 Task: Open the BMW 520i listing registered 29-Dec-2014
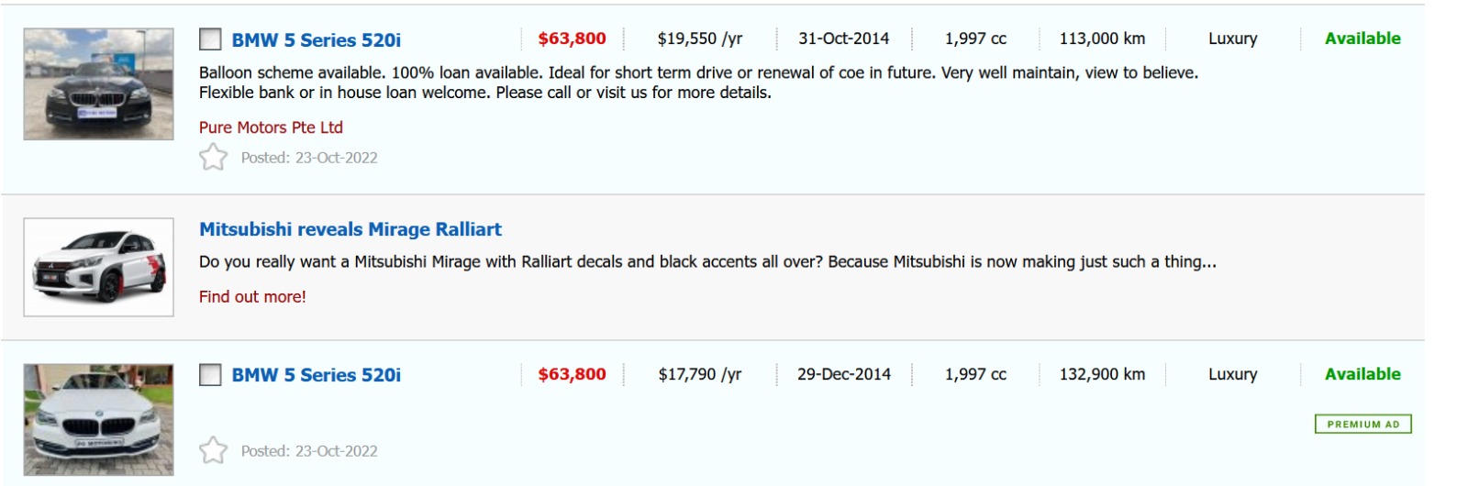coord(316,375)
